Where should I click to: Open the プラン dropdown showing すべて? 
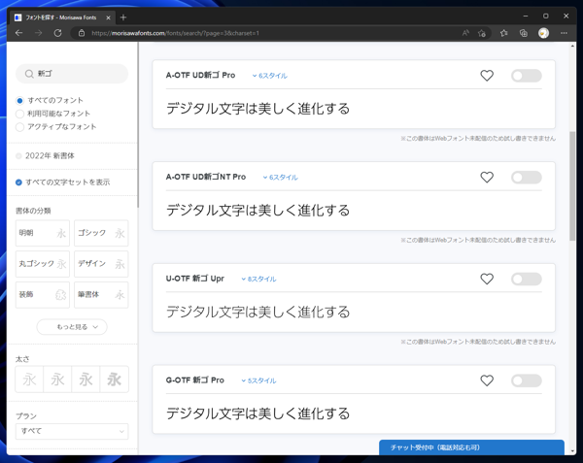pyautogui.click(x=72, y=431)
